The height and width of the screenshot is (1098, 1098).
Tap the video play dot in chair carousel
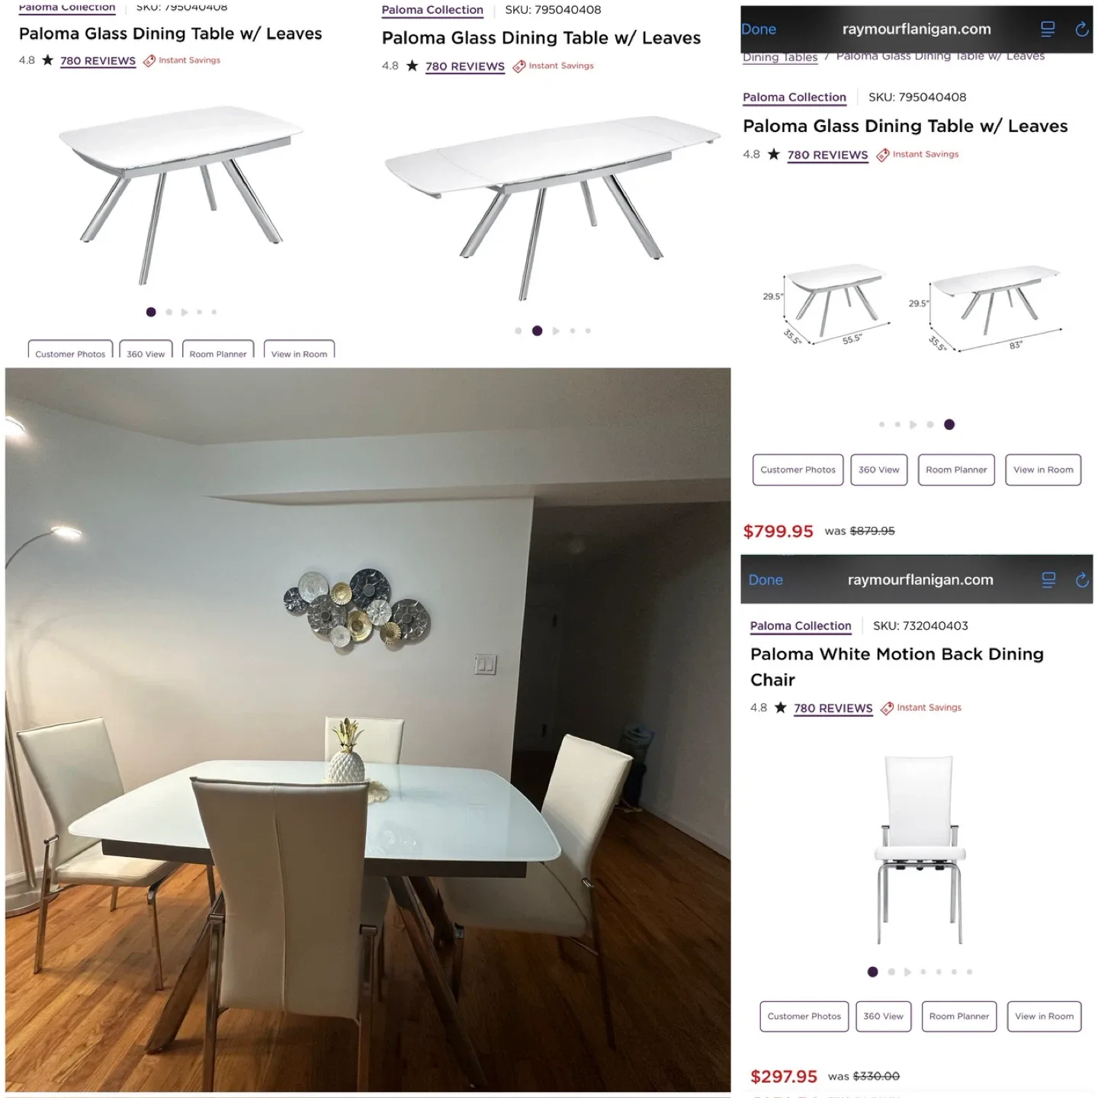click(907, 972)
